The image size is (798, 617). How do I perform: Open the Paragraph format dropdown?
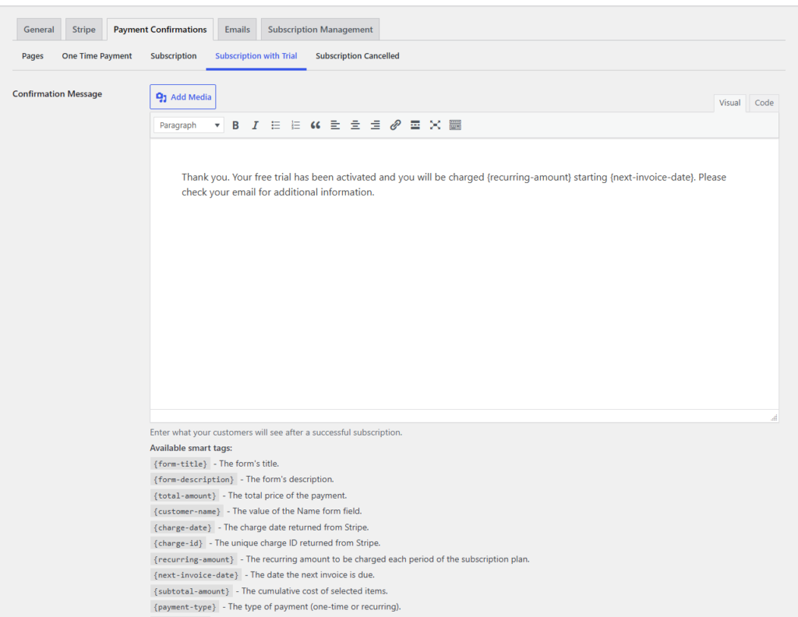(189, 125)
